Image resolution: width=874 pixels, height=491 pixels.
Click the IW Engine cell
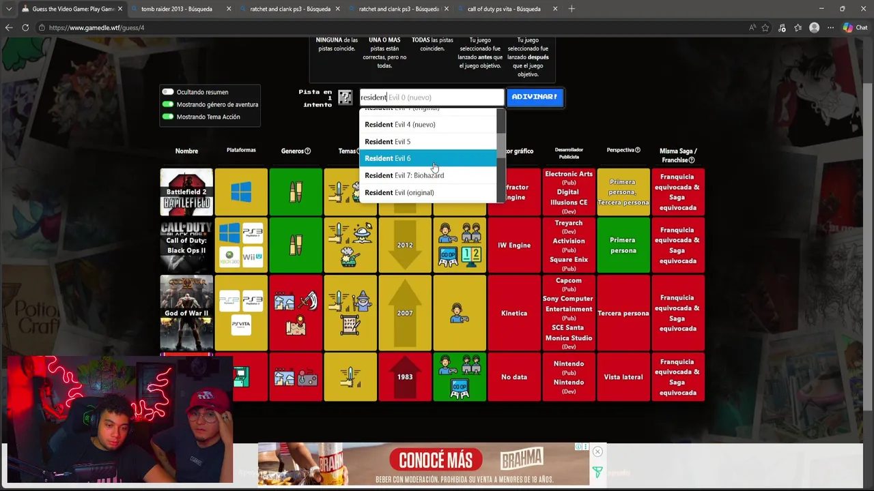(514, 245)
